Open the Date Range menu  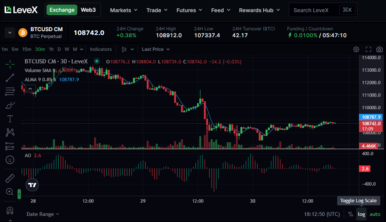[x=43, y=214]
